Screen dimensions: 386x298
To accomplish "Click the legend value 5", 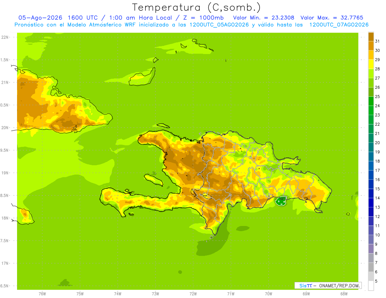I will click(x=376, y=281).
